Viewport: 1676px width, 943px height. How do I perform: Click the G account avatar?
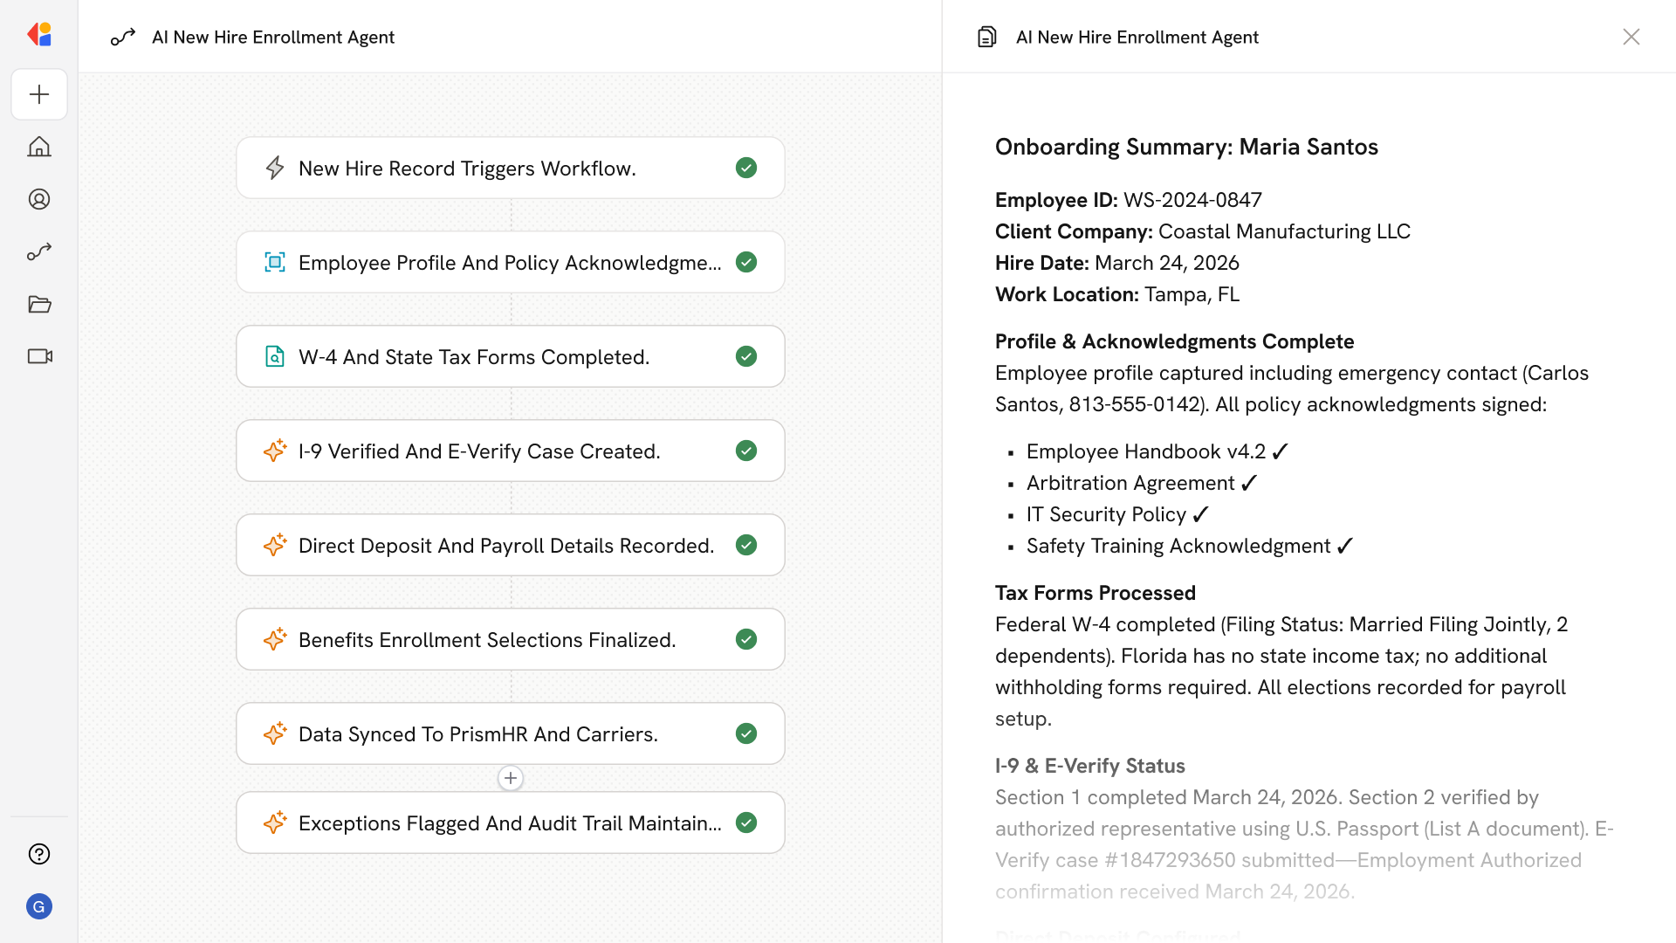click(39, 906)
